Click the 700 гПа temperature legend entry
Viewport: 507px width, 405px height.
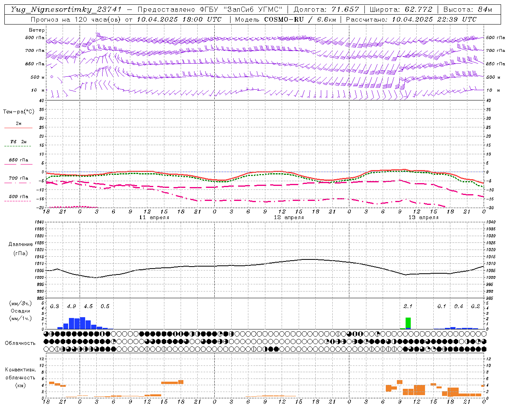point(18,178)
